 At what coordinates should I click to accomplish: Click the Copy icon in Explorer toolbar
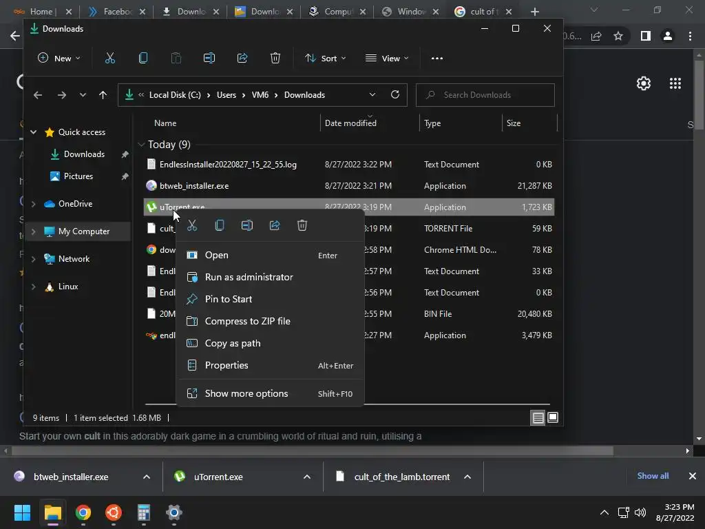[143, 58]
